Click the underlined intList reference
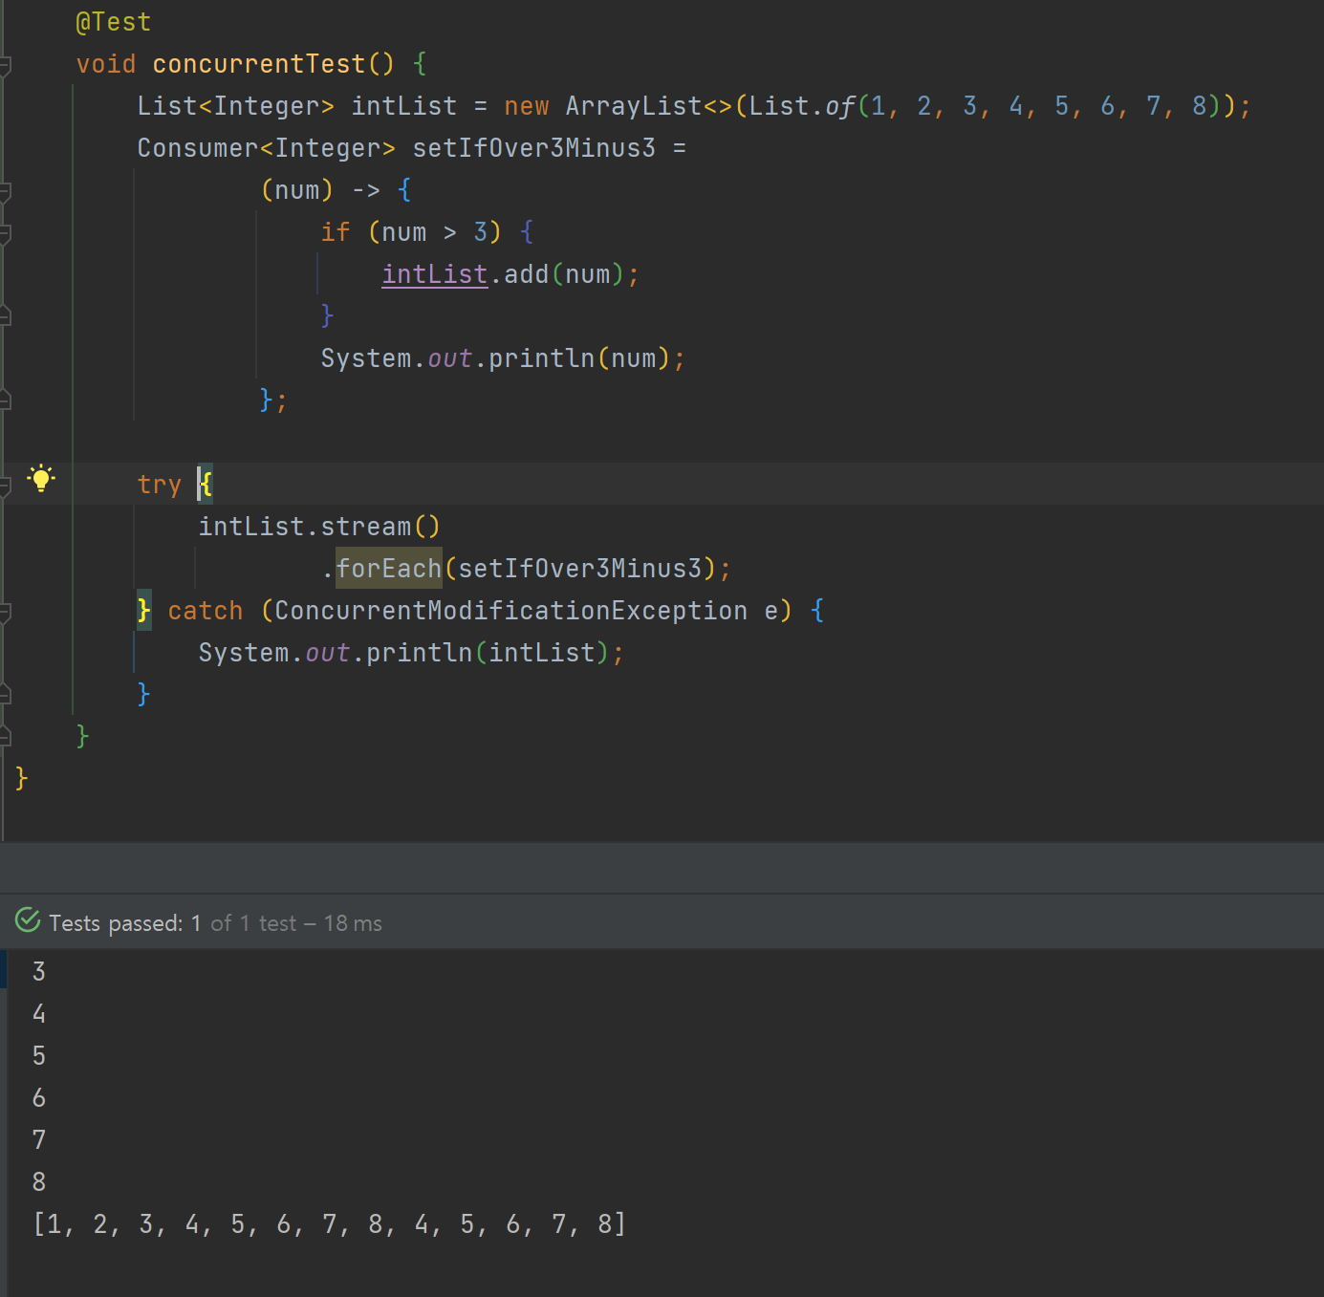 coord(435,274)
